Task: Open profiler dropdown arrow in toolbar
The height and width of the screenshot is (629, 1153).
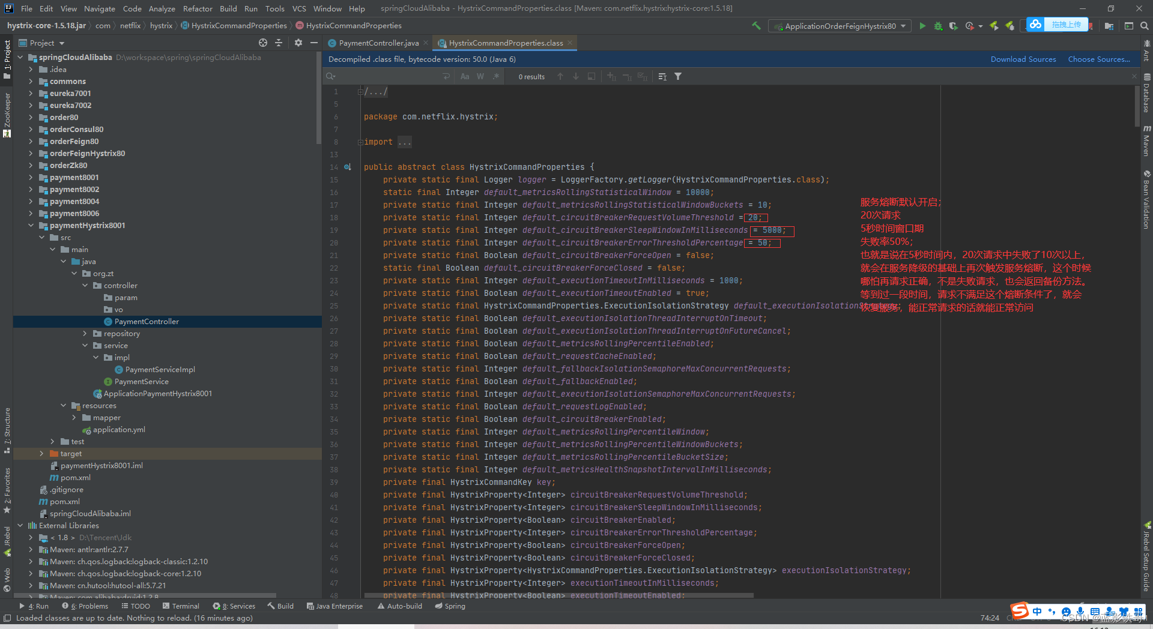Action: click(981, 26)
